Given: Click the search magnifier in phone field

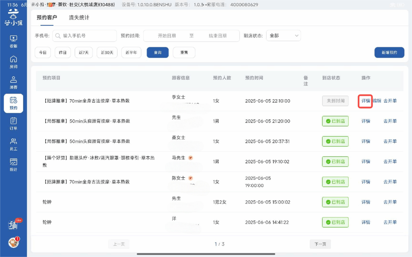Looking at the screenshot, I should point(58,36).
